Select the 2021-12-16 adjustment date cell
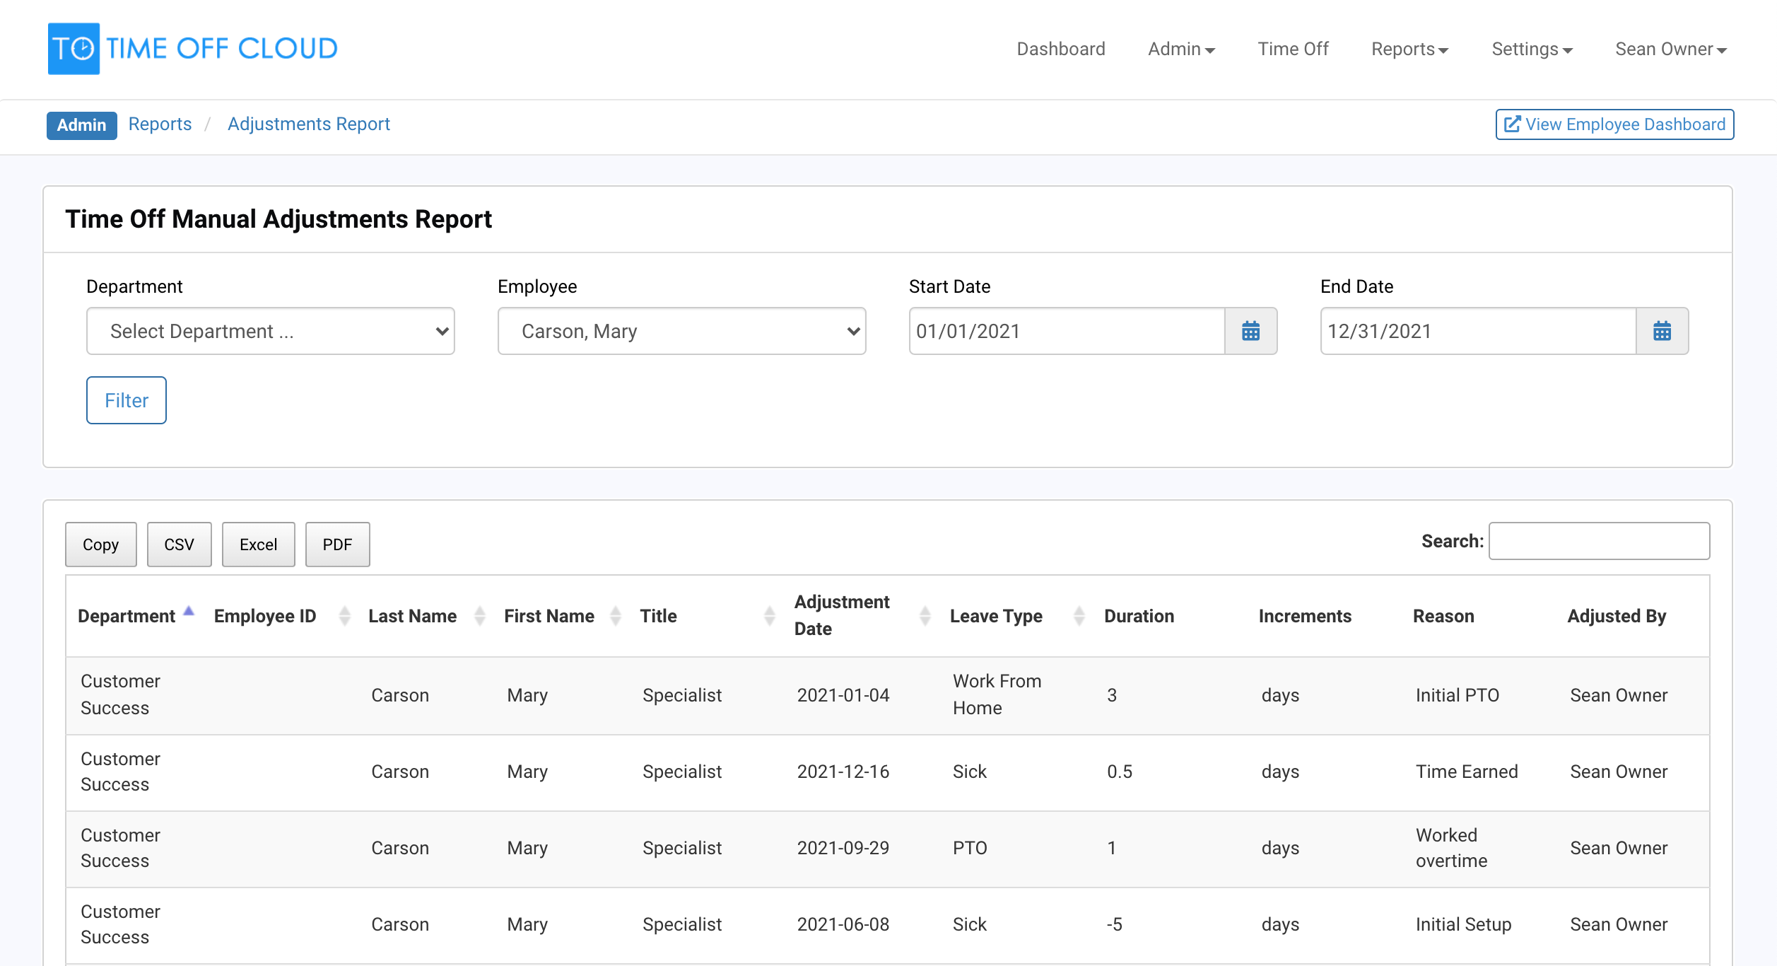1777x966 pixels. 843,772
